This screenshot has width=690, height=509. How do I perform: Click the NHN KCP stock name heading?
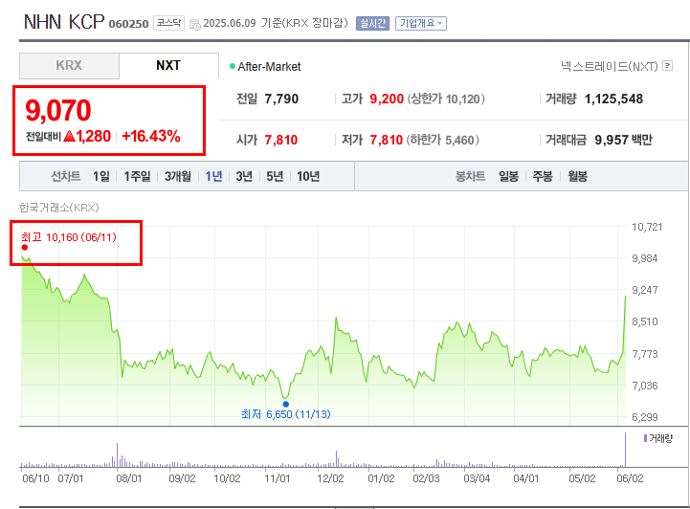64,22
